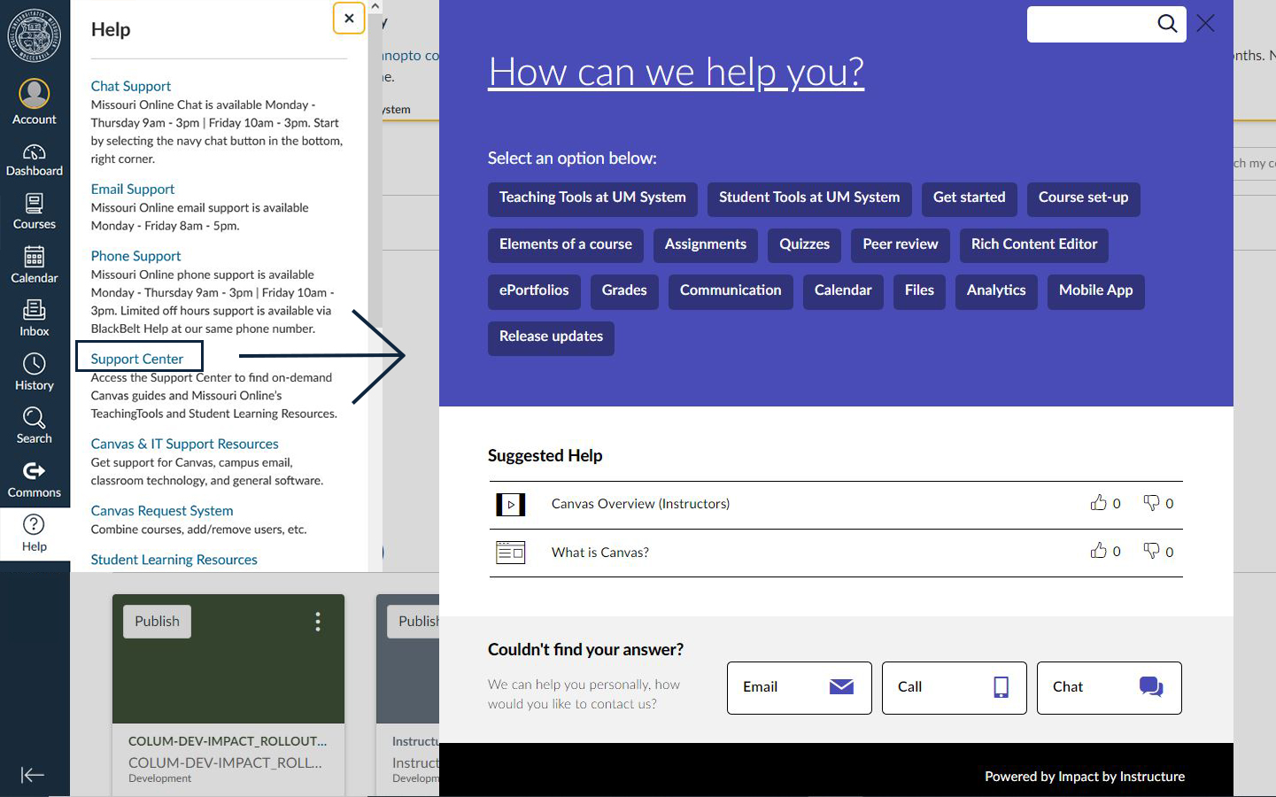Open the What is Canvas? article
Viewport: 1276px width, 797px height.
pyautogui.click(x=600, y=553)
